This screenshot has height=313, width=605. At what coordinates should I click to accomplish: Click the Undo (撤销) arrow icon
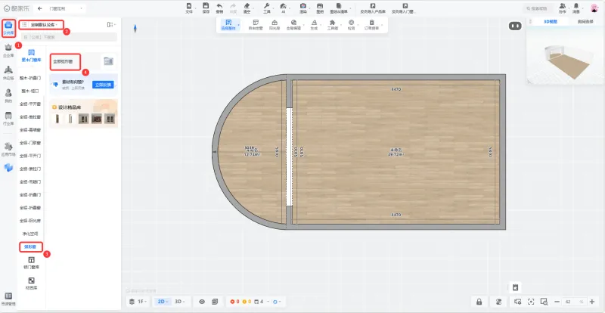tap(219, 6)
